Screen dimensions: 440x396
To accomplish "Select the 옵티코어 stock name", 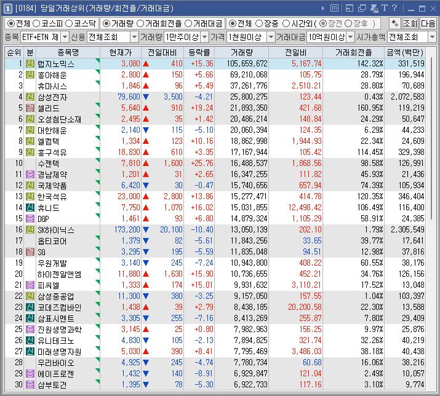I will [x=52, y=241].
